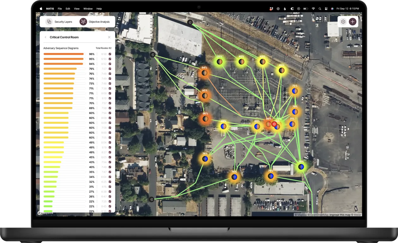This screenshot has width=398, height=243.
Task: Go back from Critical Control Room
Action: coord(45,37)
